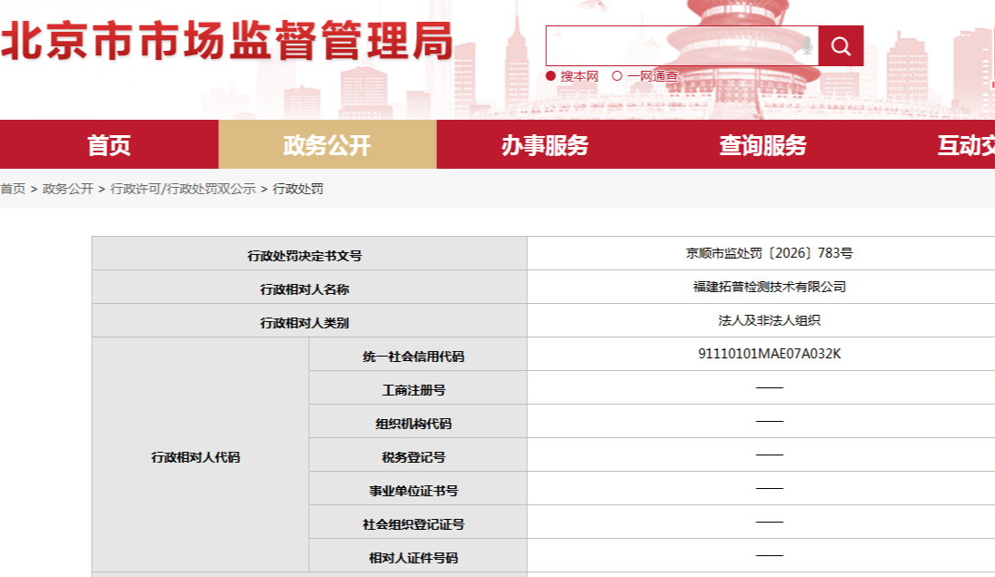Viewport: 995px width, 577px height.
Task: Click the 行政相对人代码 header cell
Action: tap(201, 455)
